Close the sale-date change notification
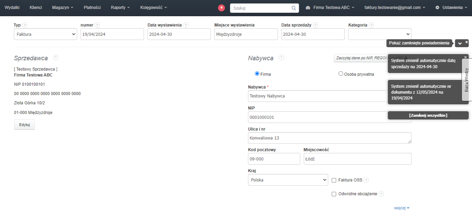472x218 pixels. pyautogui.click(x=465, y=57)
